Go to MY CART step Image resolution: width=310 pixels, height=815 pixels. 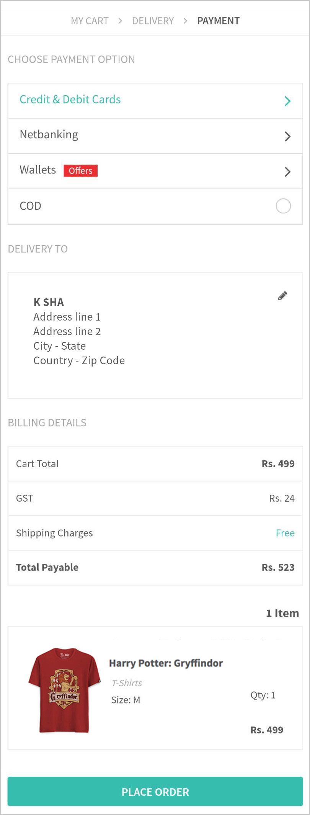[90, 21]
